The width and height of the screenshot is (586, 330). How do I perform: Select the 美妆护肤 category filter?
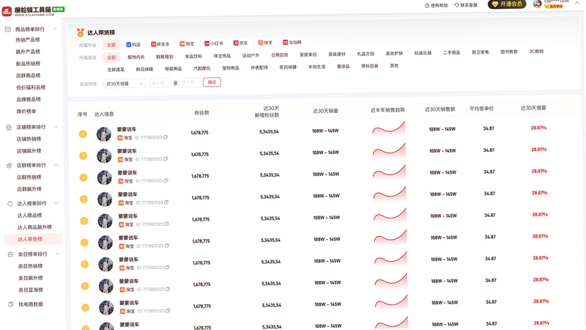click(x=394, y=54)
